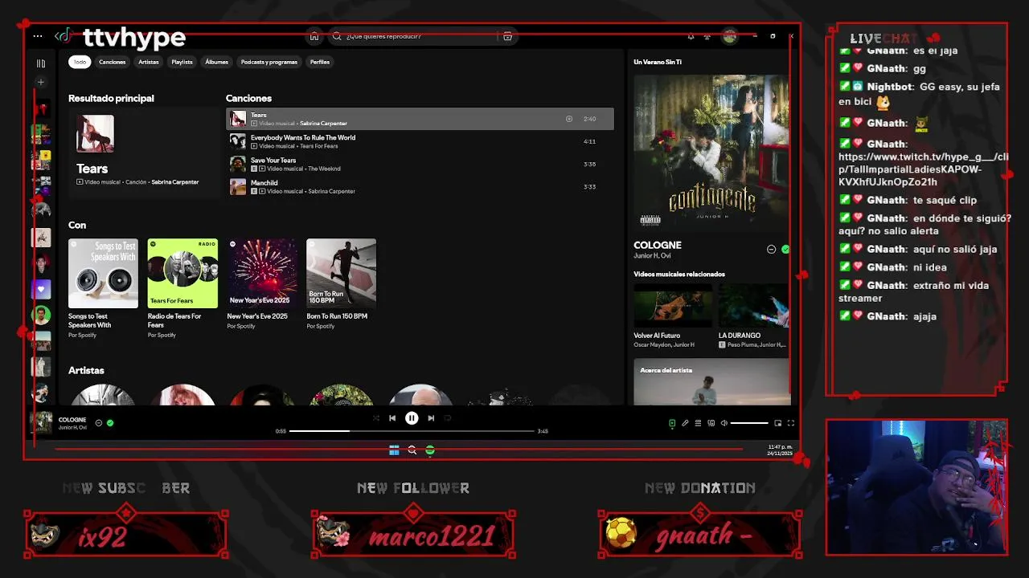The width and height of the screenshot is (1029, 578).
Task: Open Sabrina Carpenter link under Tears result
Action: point(174,182)
